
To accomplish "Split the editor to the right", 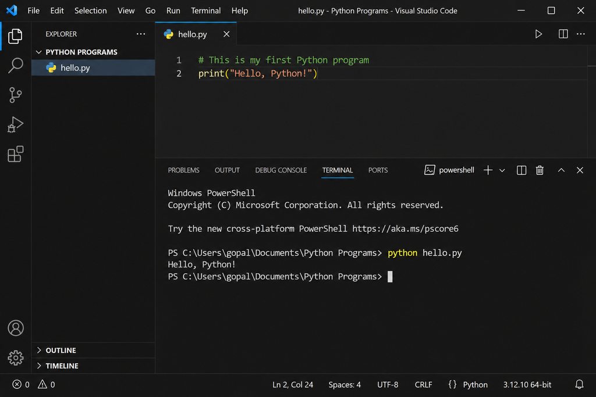I will (563, 34).
